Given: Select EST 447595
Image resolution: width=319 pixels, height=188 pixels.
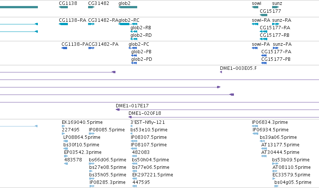Looking at the screenshot, I should click(141, 182).
